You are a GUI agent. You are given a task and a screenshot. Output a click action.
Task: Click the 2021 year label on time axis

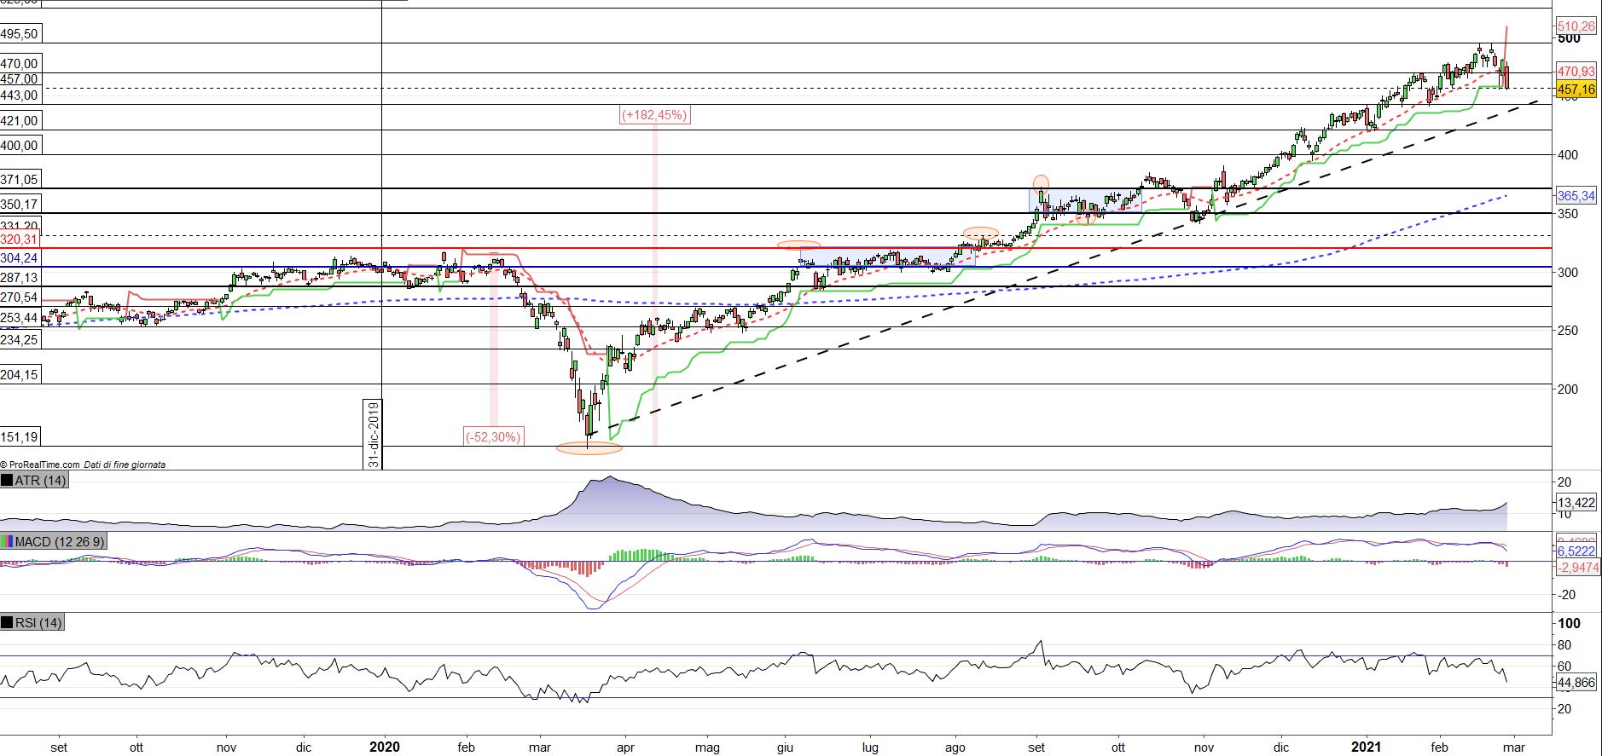1368,747
